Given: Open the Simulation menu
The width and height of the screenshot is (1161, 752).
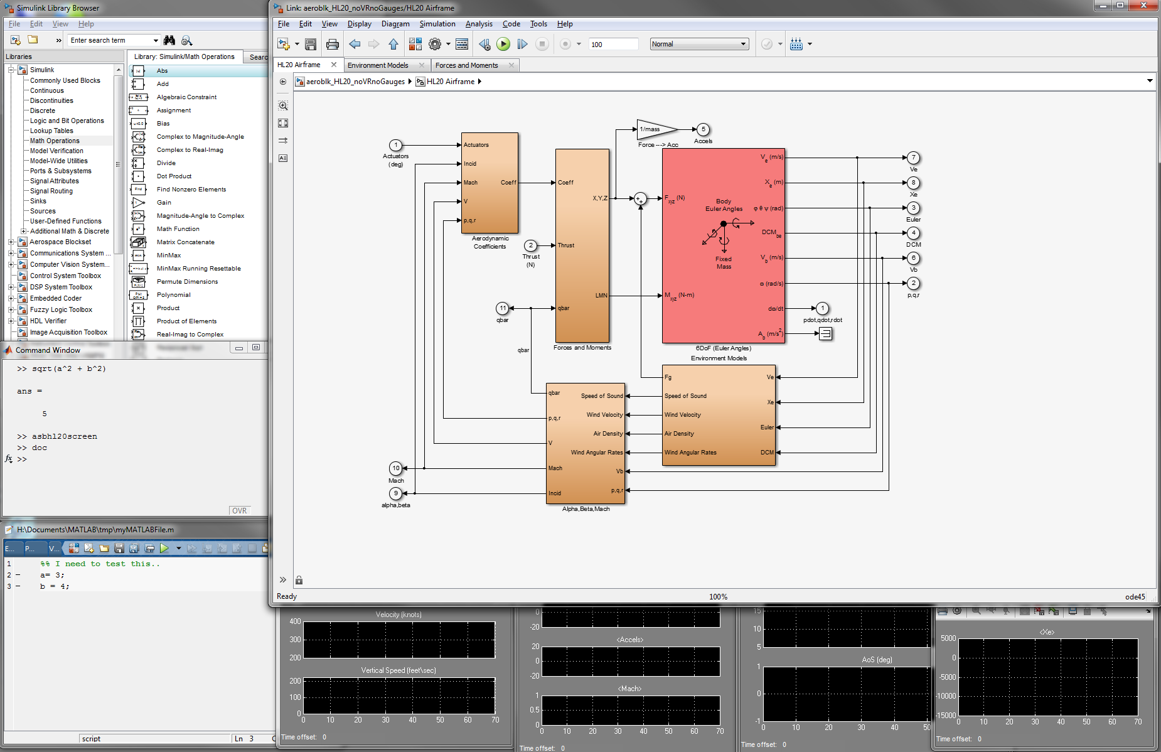Looking at the screenshot, I should coord(437,24).
